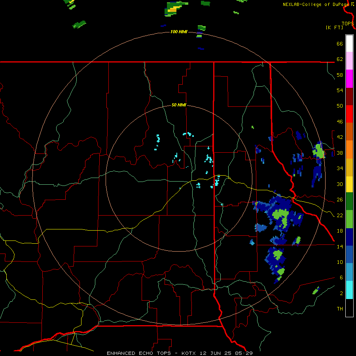Select the "46" legend value
Screen dimensions: 356x356
tap(340, 121)
